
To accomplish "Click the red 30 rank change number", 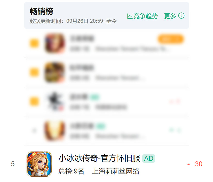I will coord(199,164).
